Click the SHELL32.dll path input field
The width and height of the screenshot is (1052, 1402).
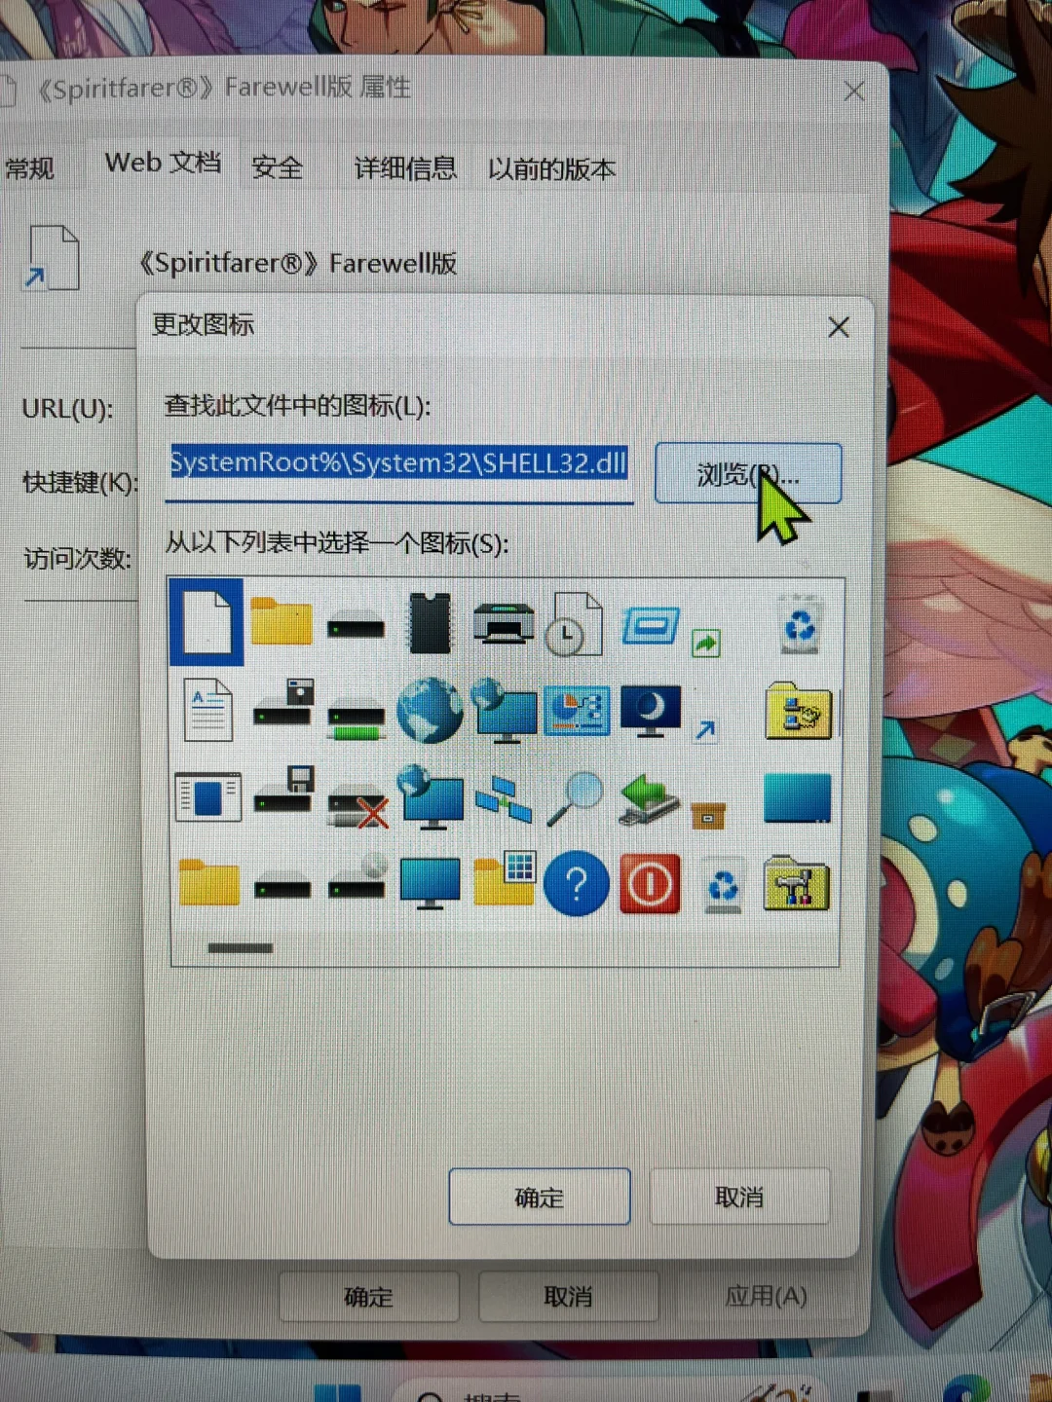click(399, 463)
